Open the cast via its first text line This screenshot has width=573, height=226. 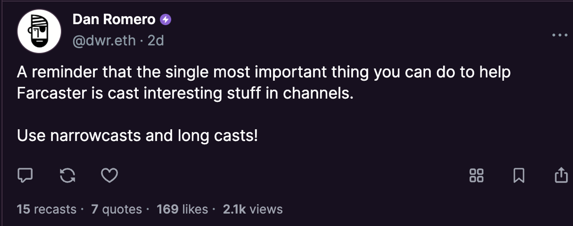tap(264, 72)
